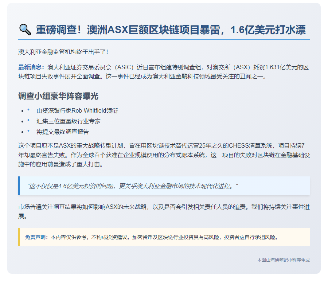The image size is (328, 285).
Task: Click the heading '调查小组豪华阵容曝光'
Action: point(58,96)
